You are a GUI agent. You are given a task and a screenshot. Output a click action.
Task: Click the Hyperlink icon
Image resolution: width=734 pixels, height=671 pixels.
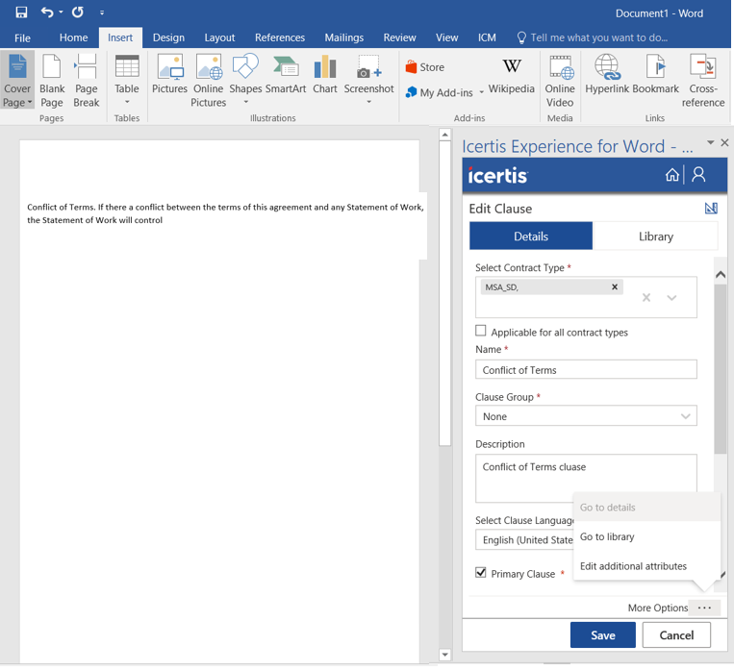606,75
